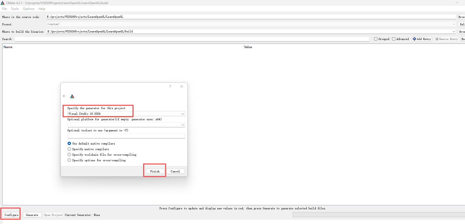The image size is (465, 224).
Task: Open the Help menu
Action: pyautogui.click(x=42, y=9)
